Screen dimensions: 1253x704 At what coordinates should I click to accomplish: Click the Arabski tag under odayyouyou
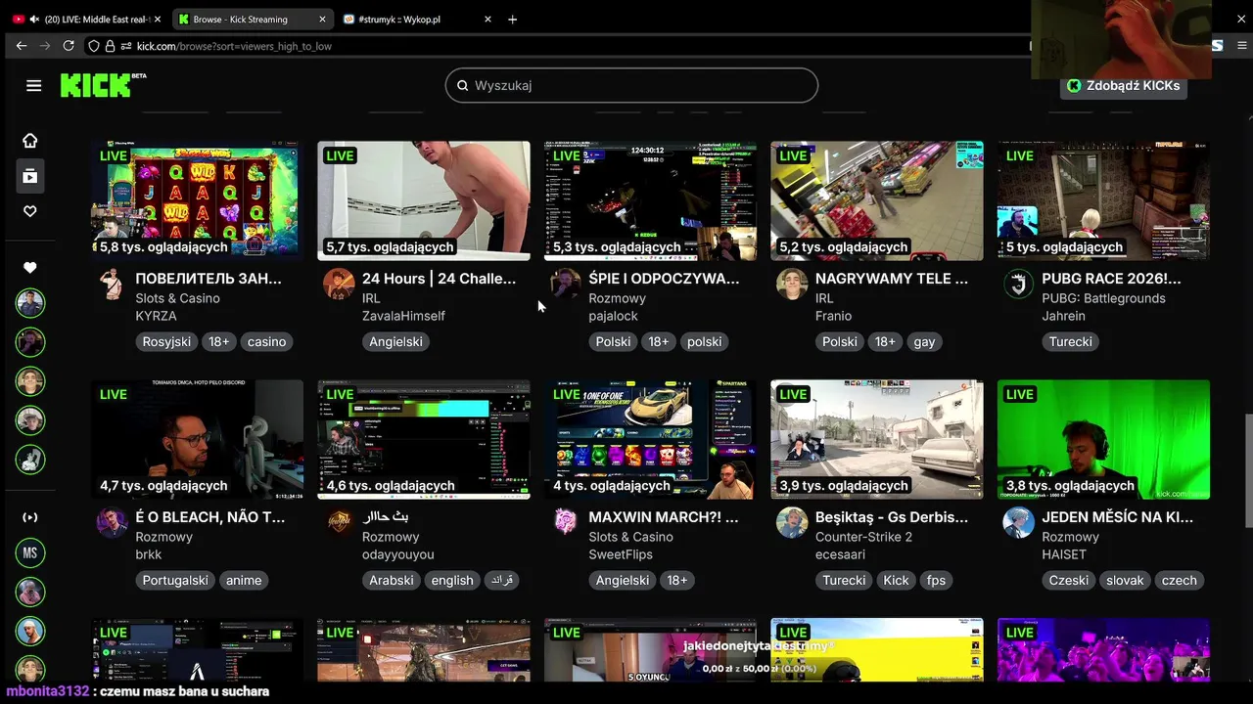click(392, 580)
